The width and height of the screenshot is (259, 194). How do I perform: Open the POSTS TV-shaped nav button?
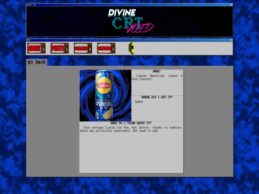tap(59, 48)
